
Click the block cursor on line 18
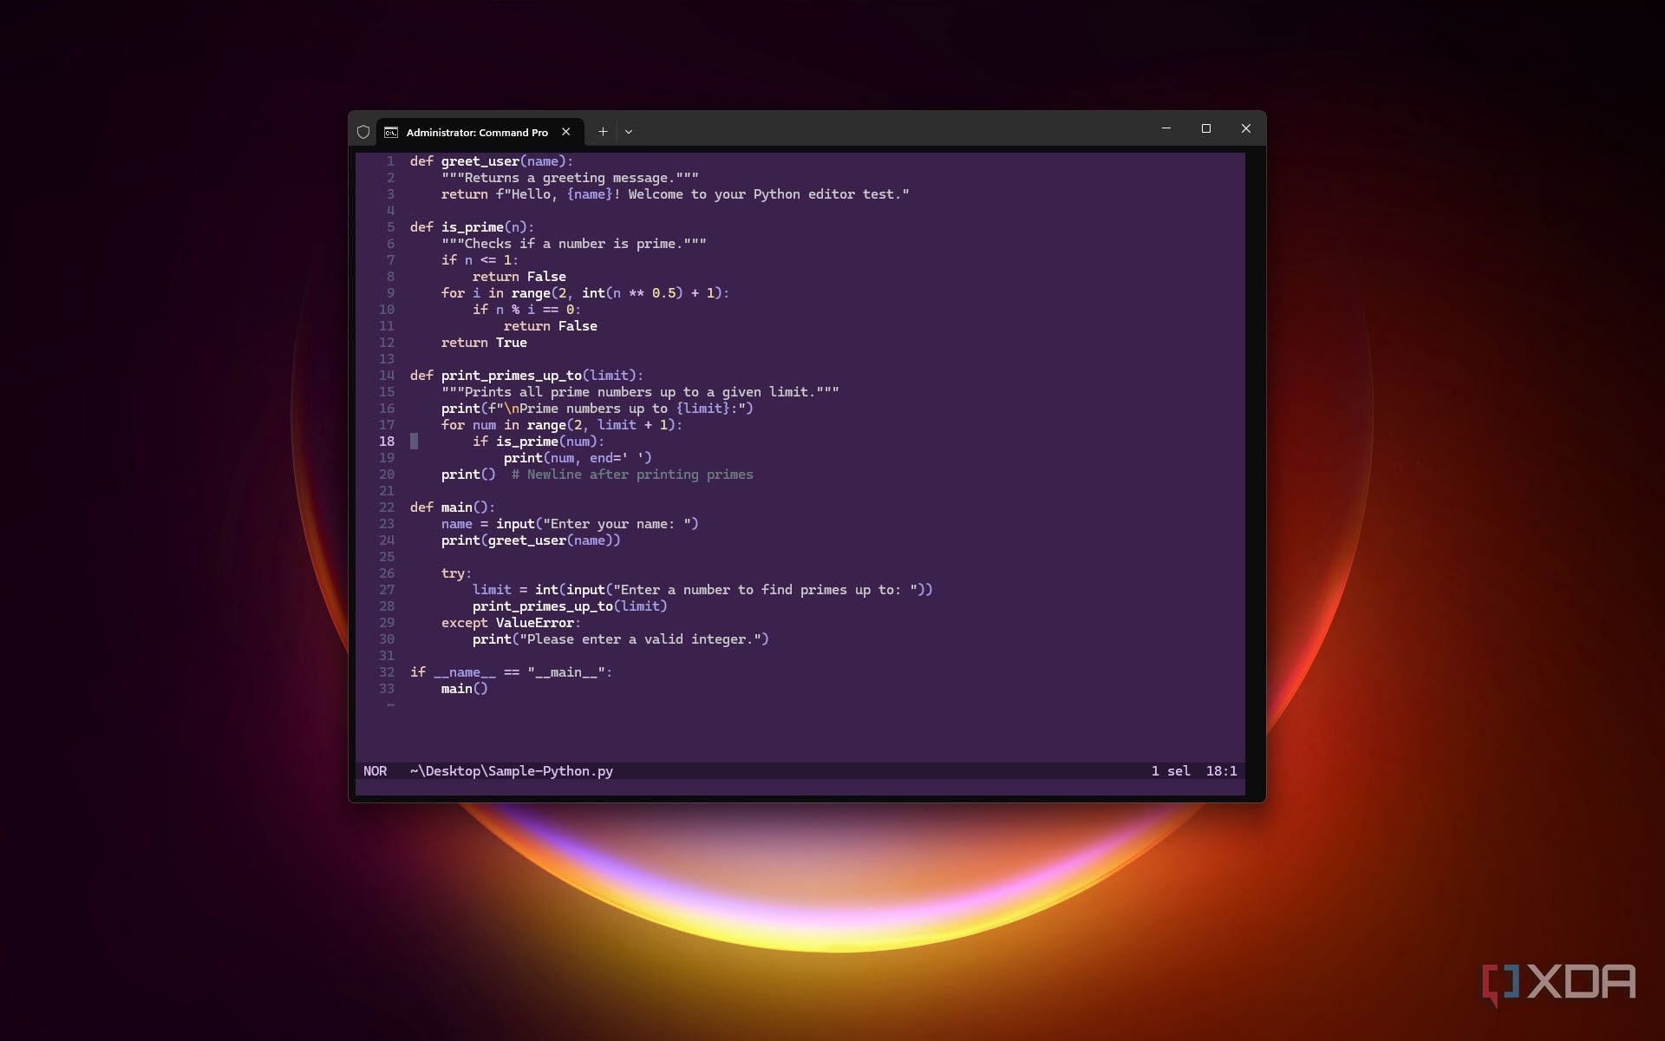click(415, 442)
